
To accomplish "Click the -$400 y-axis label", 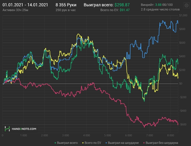I will 183,111.
